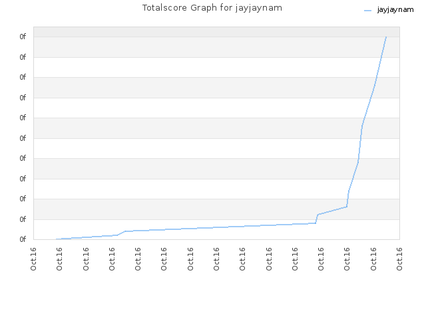The height and width of the screenshot is (319, 426).
Task: Click the topmost '0f' y-axis label
Action: click(x=23, y=37)
